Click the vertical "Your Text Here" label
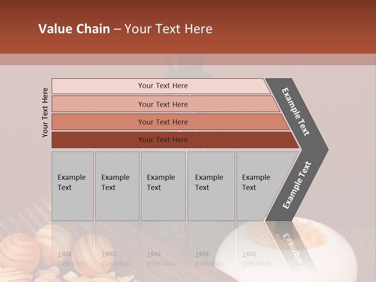The width and height of the screenshot is (376, 282). 45,112
